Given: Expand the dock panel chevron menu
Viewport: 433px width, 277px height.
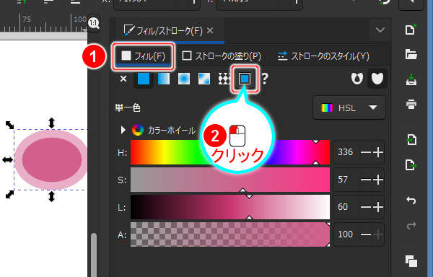Looking at the screenshot, I should tap(380, 30).
